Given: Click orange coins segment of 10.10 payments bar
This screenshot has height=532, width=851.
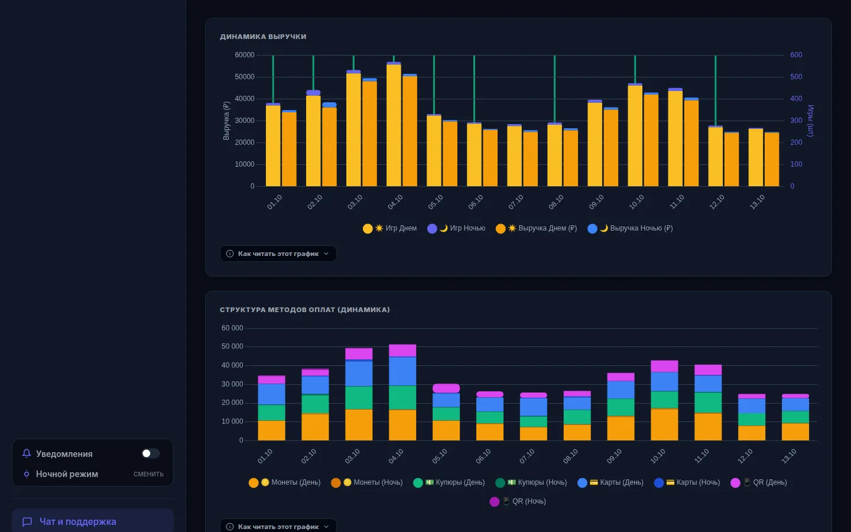Looking at the screenshot, I should click(x=664, y=424).
